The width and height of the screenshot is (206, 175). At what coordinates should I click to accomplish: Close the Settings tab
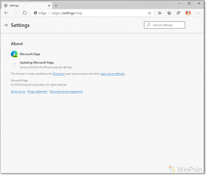(x=49, y=6)
